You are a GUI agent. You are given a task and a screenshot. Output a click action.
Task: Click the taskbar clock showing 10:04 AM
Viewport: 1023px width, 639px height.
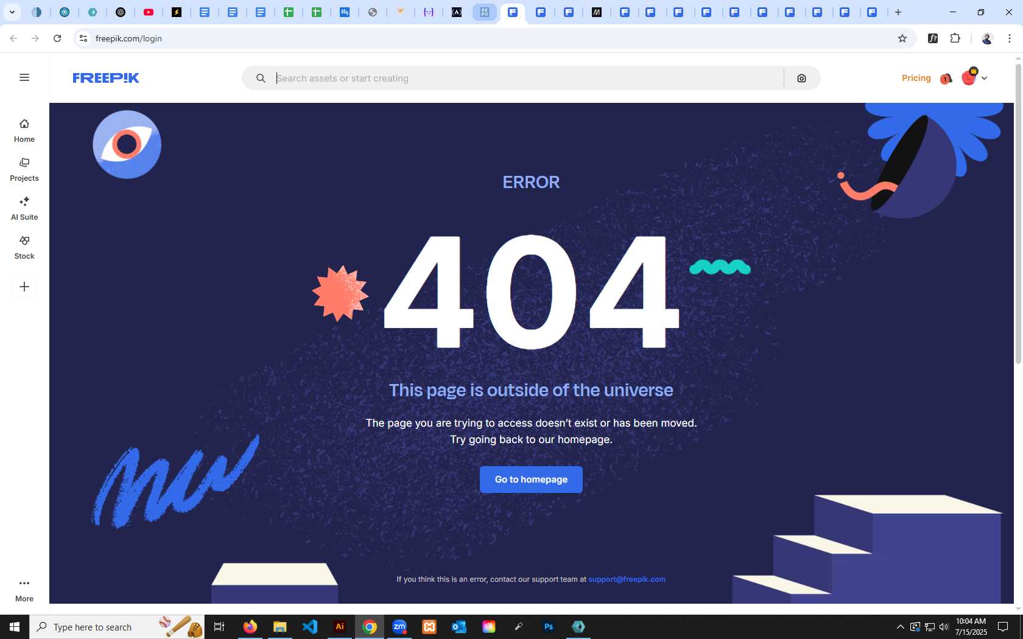971,627
